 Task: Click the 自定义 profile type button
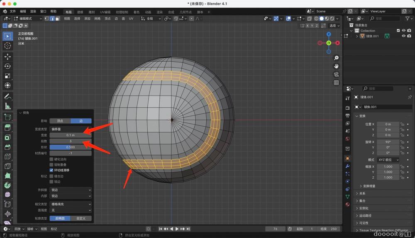81,218
